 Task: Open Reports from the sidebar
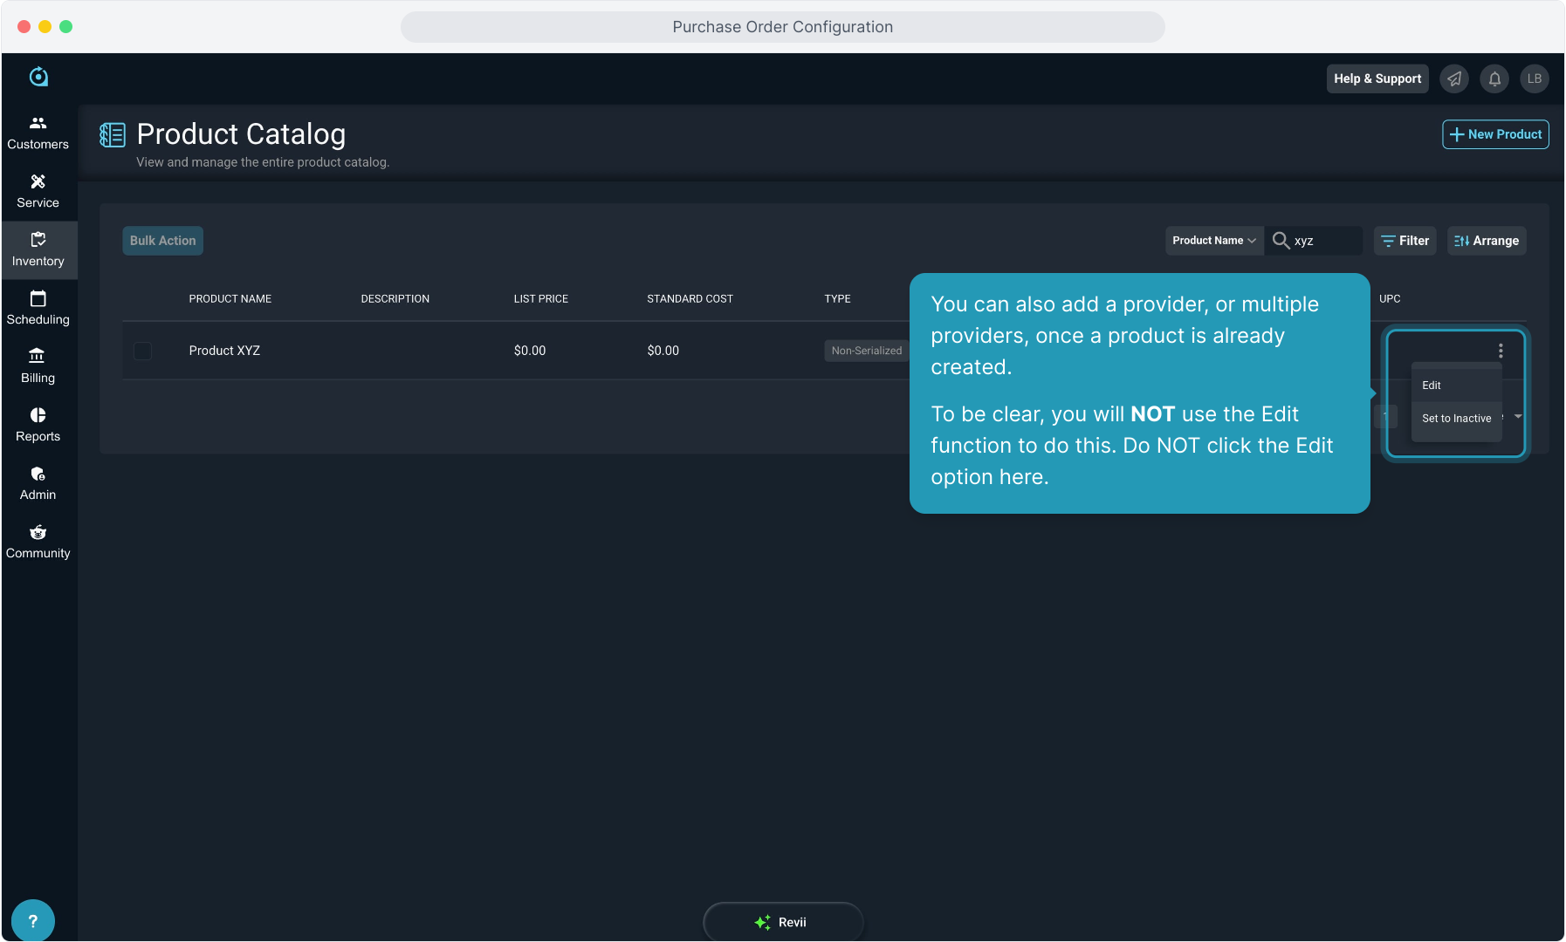click(x=38, y=425)
